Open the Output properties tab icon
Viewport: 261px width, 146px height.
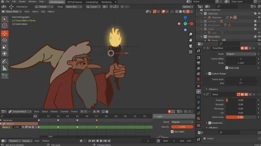(x=199, y=63)
